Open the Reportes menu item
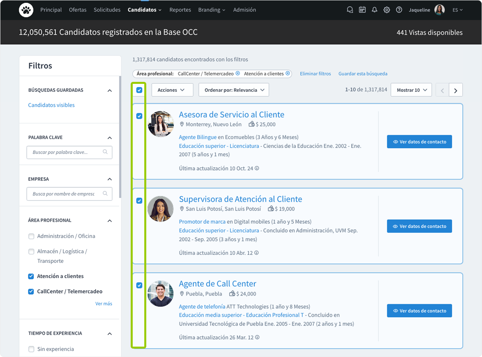Image resolution: width=482 pixels, height=357 pixels. [x=180, y=10]
